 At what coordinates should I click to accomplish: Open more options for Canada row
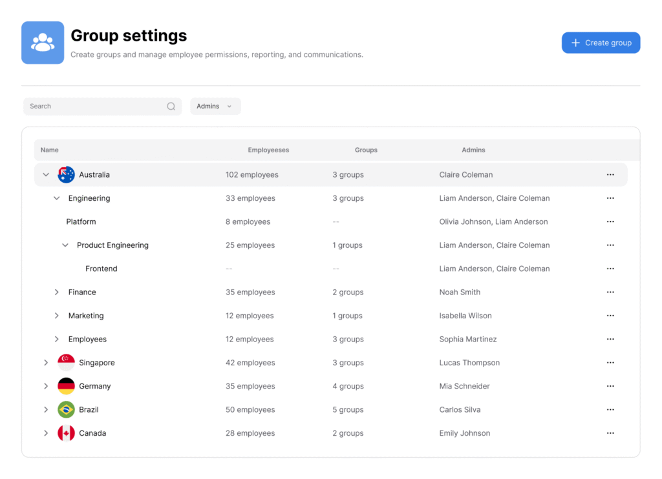(x=610, y=433)
